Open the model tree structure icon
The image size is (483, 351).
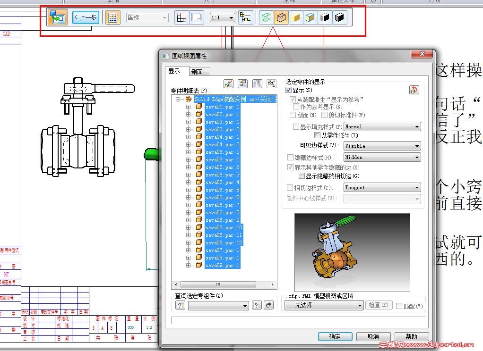pyautogui.click(x=245, y=17)
